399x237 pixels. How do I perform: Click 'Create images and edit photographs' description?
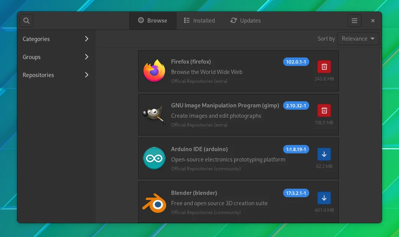(x=216, y=116)
